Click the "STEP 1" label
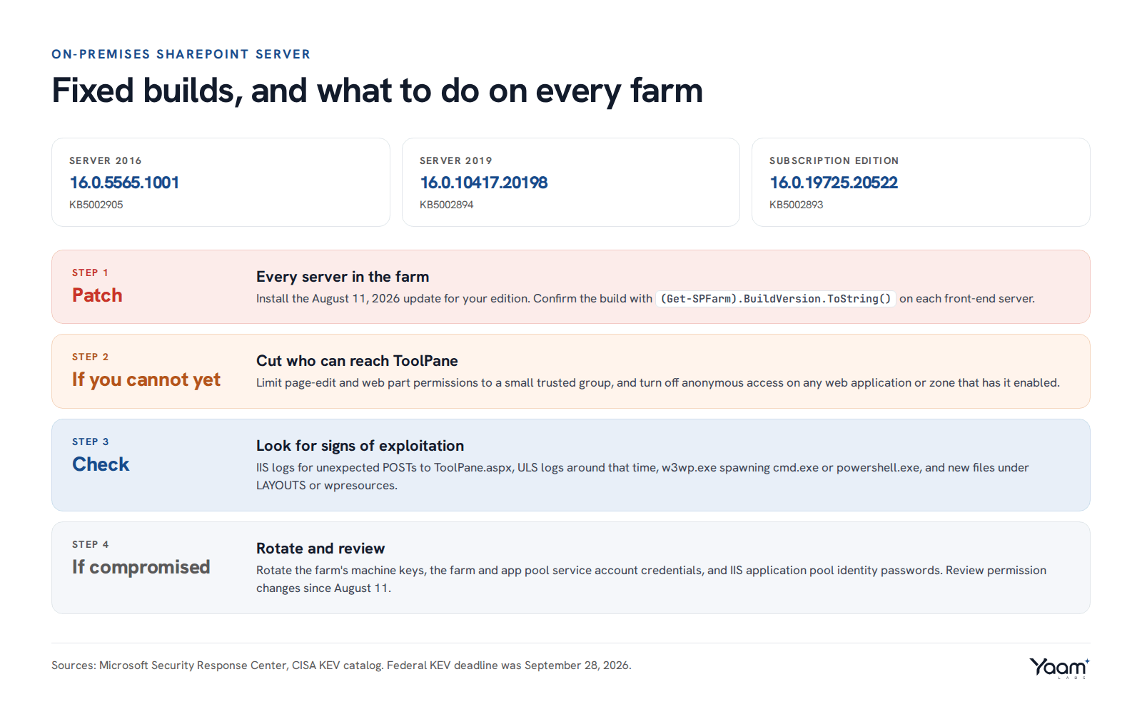 click(90, 272)
